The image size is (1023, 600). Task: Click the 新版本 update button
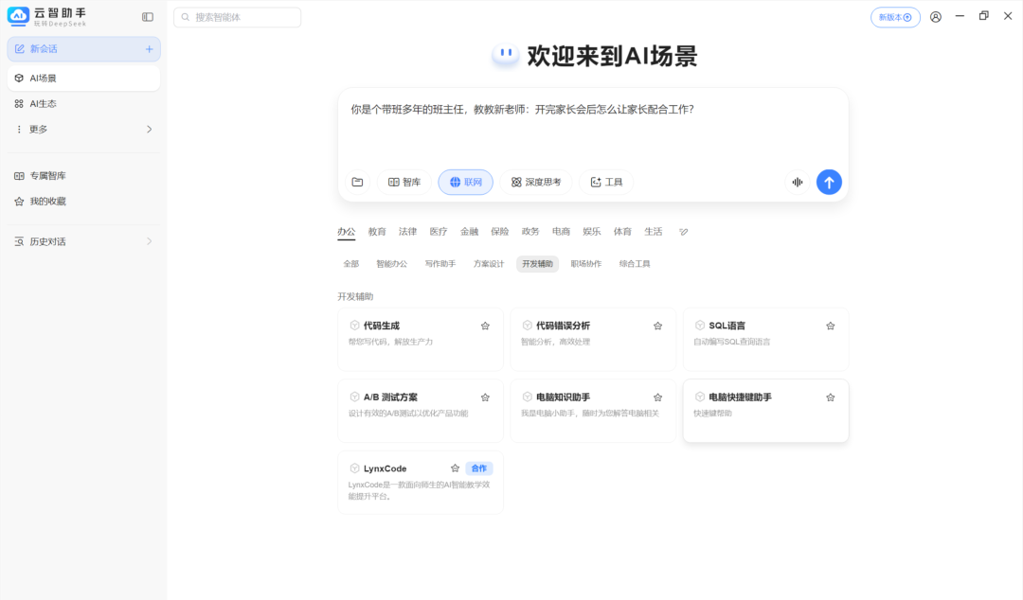click(x=895, y=18)
